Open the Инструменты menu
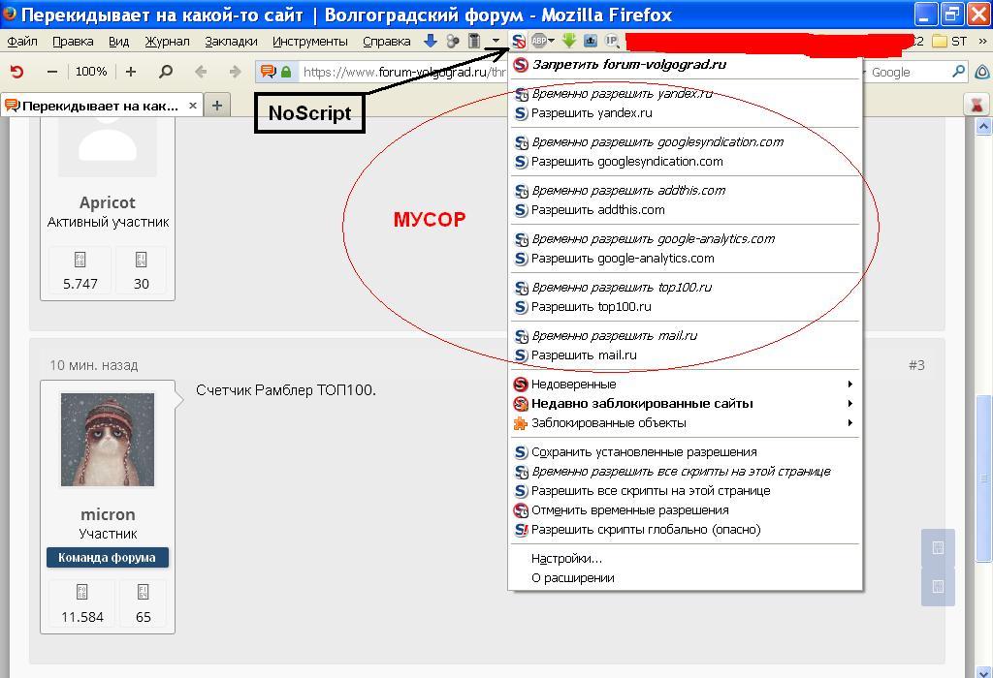Image resolution: width=993 pixels, height=678 pixels. click(x=310, y=41)
